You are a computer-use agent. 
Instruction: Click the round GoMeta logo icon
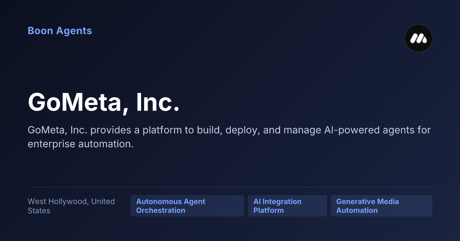tap(419, 38)
